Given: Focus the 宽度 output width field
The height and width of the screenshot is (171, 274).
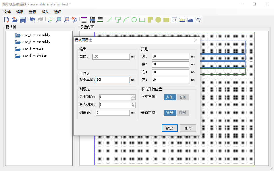Looking at the screenshot, I should [111, 57].
